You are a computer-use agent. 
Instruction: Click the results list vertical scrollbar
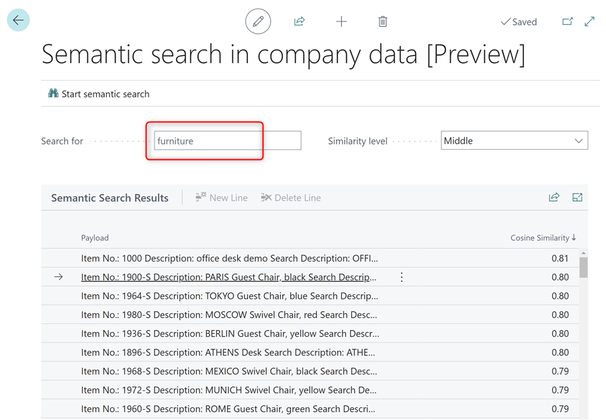pyautogui.click(x=583, y=267)
